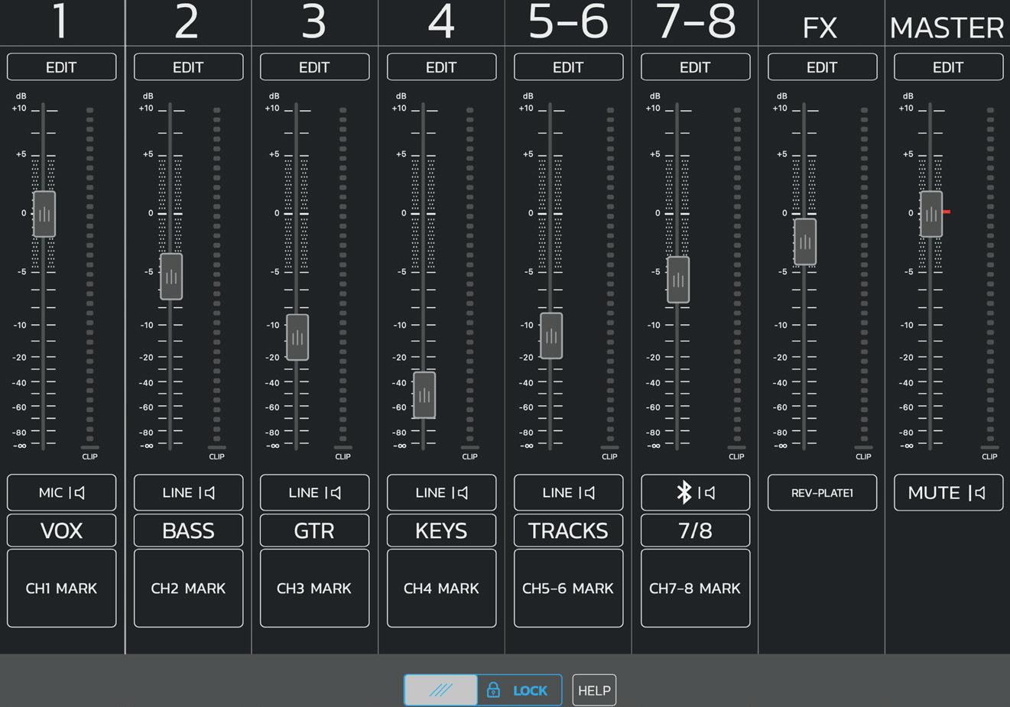Select the MASTER channel header
The width and height of the screenshot is (1010, 707).
pos(947,28)
